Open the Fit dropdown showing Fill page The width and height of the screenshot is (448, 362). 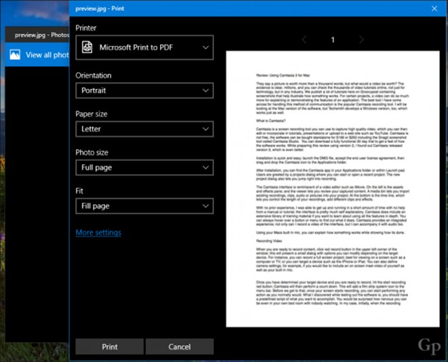(145, 206)
